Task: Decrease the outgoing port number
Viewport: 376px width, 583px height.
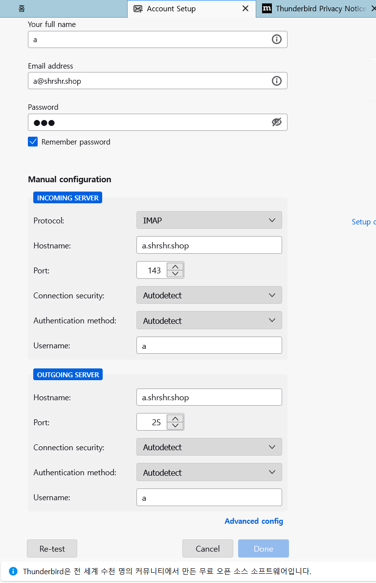Action: coord(175,426)
